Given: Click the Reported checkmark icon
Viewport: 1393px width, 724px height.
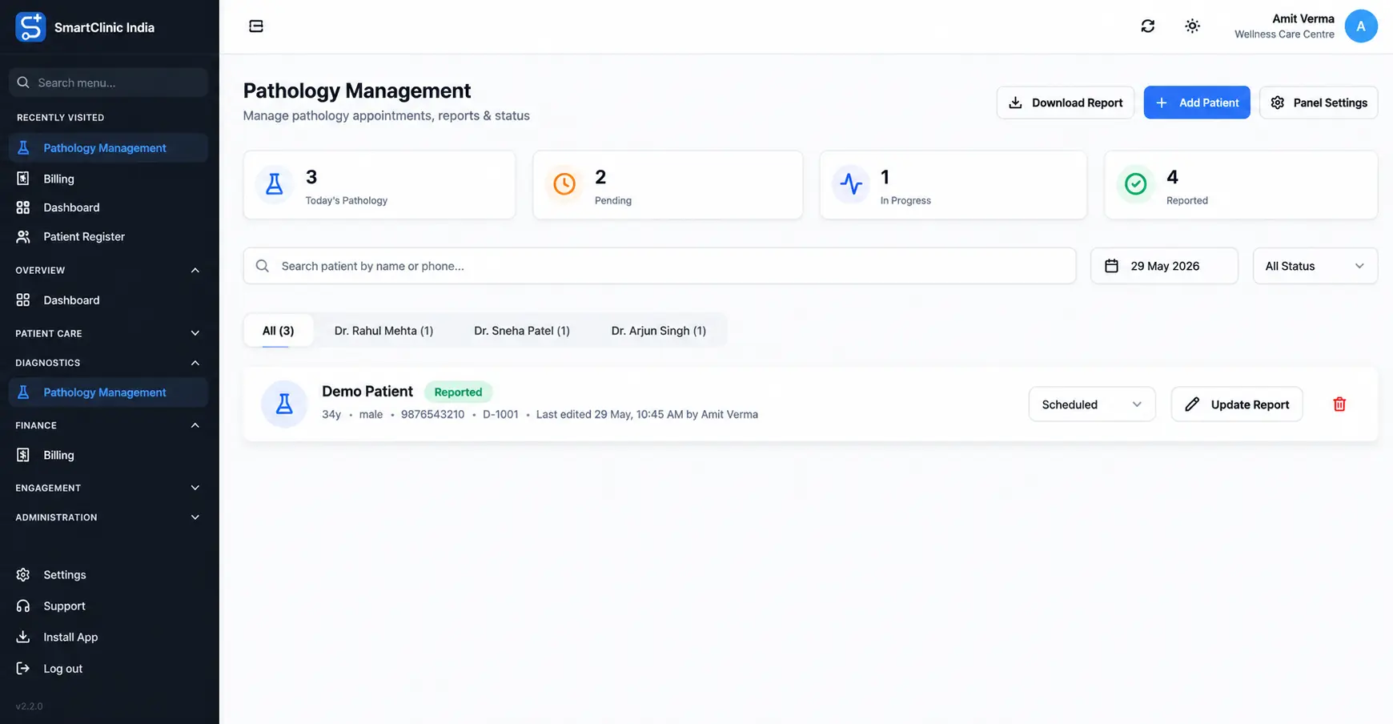Looking at the screenshot, I should pos(1135,184).
